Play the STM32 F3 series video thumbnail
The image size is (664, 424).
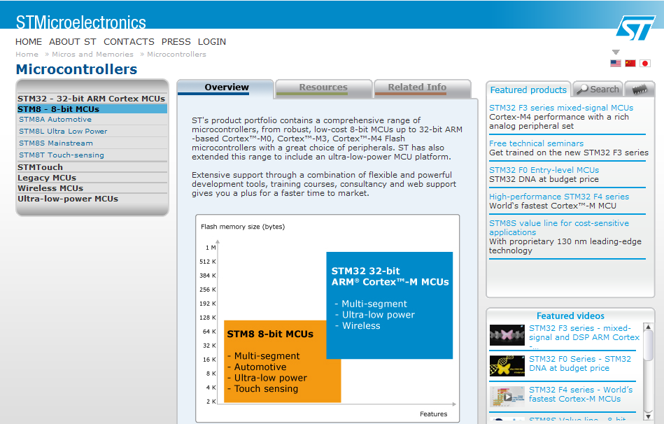click(507, 335)
